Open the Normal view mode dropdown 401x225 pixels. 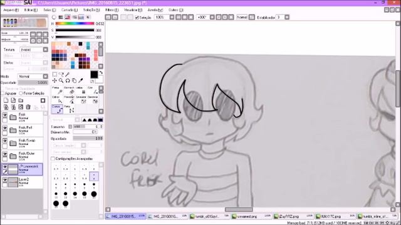pos(252,17)
